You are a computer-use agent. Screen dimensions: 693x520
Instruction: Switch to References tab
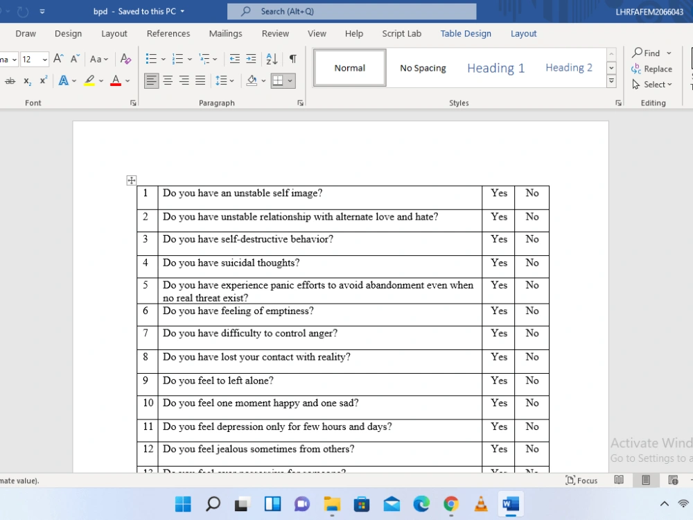168,33
